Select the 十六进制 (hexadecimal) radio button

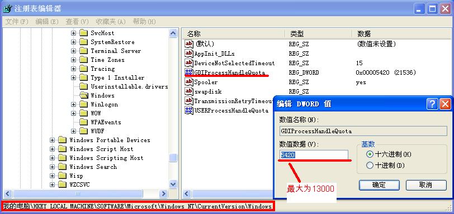[370, 154]
